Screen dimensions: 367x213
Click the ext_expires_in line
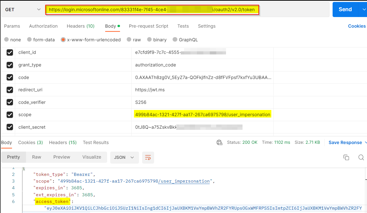(x=64, y=195)
